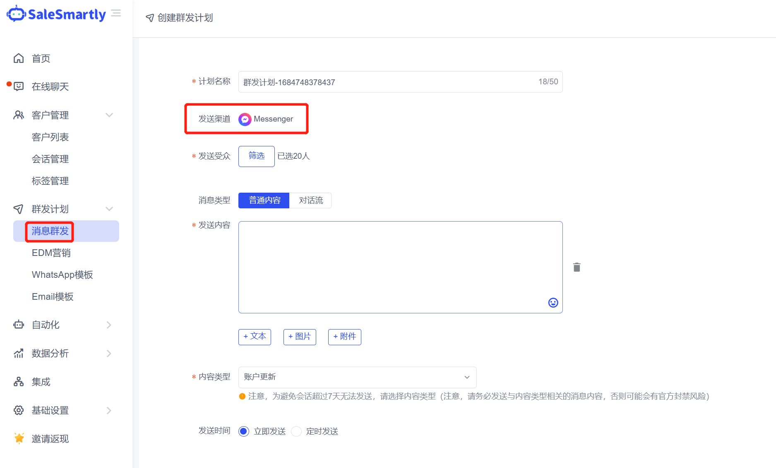This screenshot has width=776, height=468.
Task: Select the 自动化 automation icon
Action: [18, 325]
